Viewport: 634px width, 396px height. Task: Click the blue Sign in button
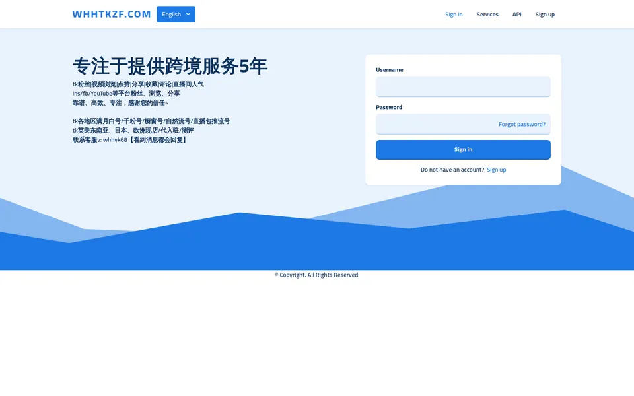[x=463, y=150]
